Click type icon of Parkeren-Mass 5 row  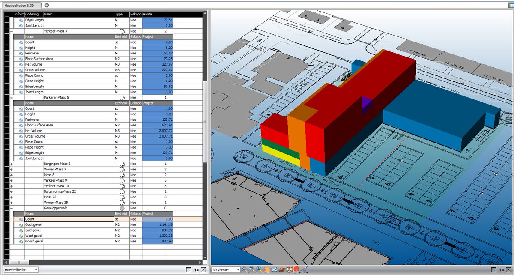(x=122, y=98)
